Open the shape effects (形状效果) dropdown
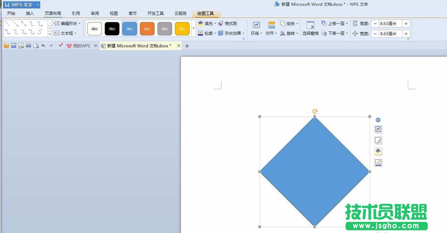The height and width of the screenshot is (233, 447). (x=244, y=33)
